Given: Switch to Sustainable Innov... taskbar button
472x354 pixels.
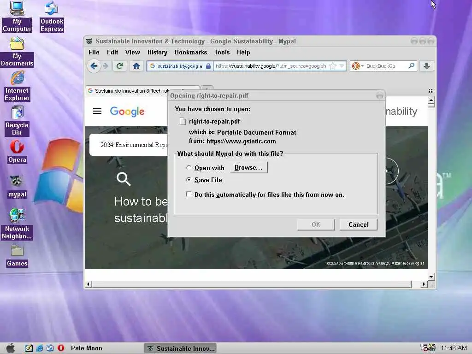Looking at the screenshot, I should tap(180, 348).
